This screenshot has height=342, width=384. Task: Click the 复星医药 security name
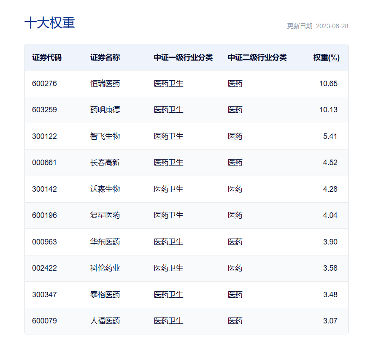(x=105, y=215)
